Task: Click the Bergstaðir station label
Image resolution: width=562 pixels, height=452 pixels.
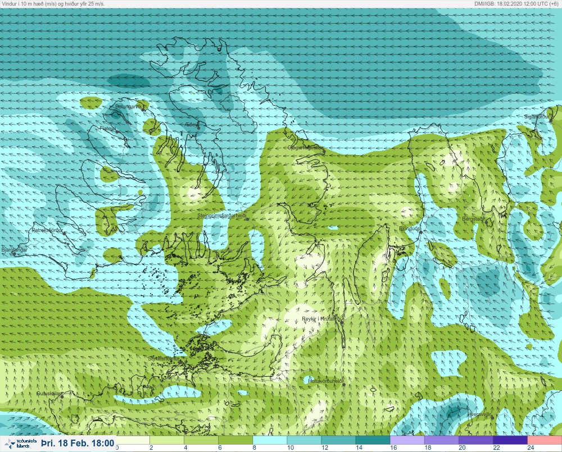Action: (474, 219)
